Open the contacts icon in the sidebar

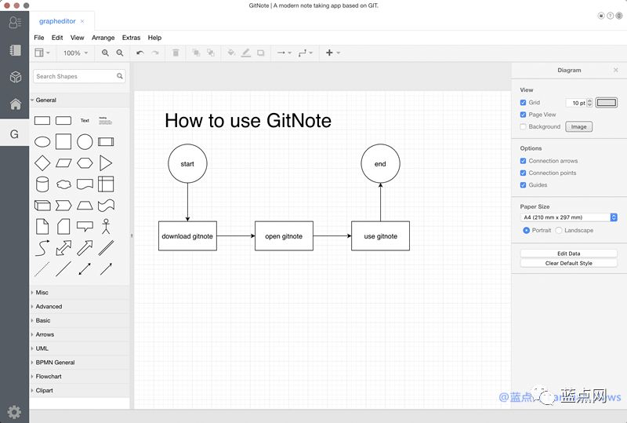pyautogui.click(x=15, y=22)
